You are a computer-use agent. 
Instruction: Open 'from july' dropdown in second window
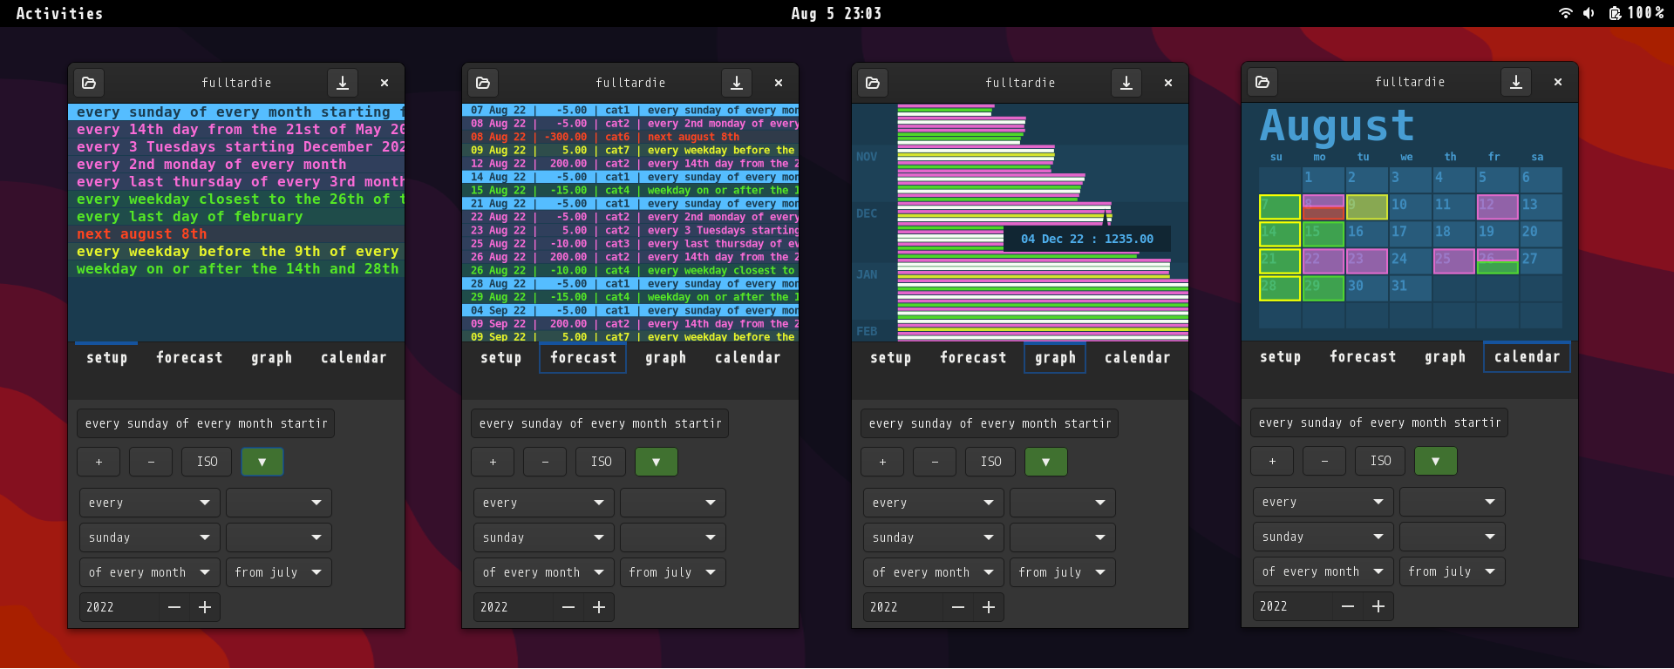[673, 572]
